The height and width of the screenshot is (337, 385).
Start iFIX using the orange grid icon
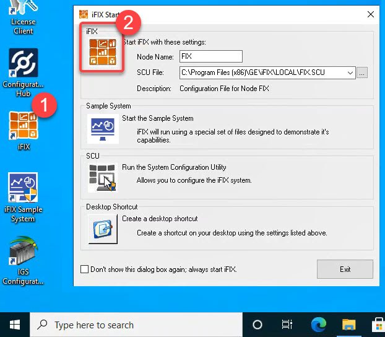[102, 52]
